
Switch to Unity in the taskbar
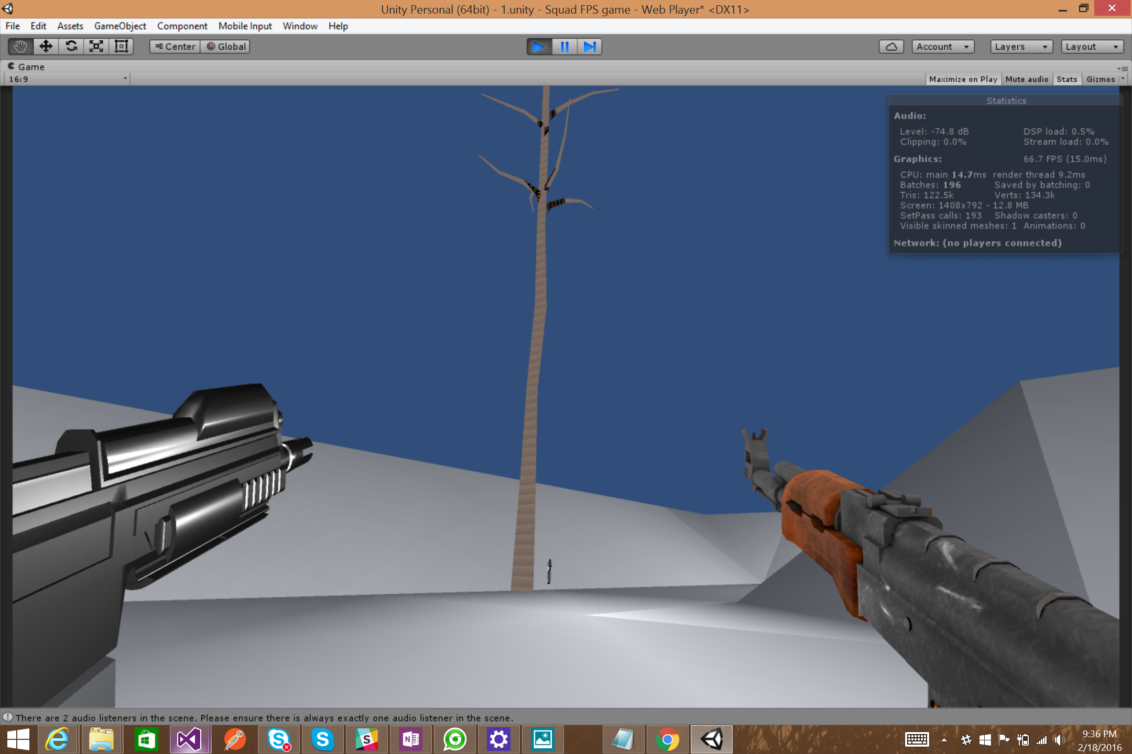click(712, 740)
